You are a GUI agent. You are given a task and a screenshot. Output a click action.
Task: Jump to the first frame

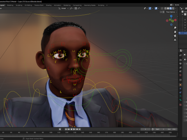pyautogui.click(x=66, y=129)
